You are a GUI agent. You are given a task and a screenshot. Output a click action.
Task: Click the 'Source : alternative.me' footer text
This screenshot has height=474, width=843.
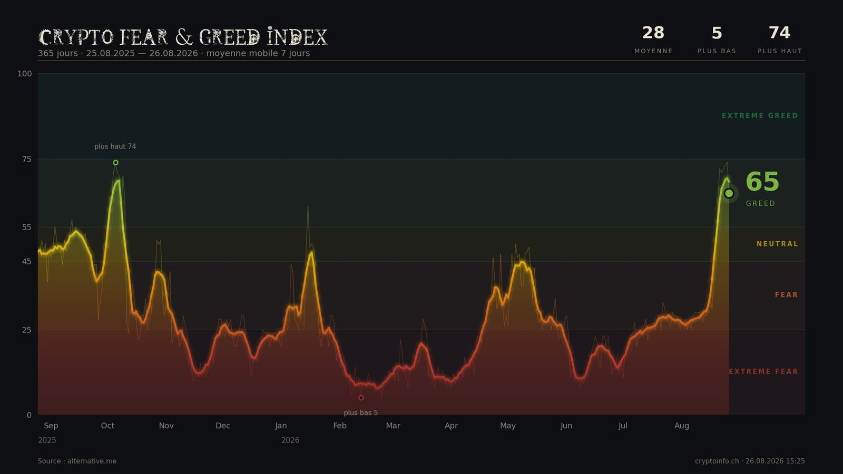(x=77, y=461)
